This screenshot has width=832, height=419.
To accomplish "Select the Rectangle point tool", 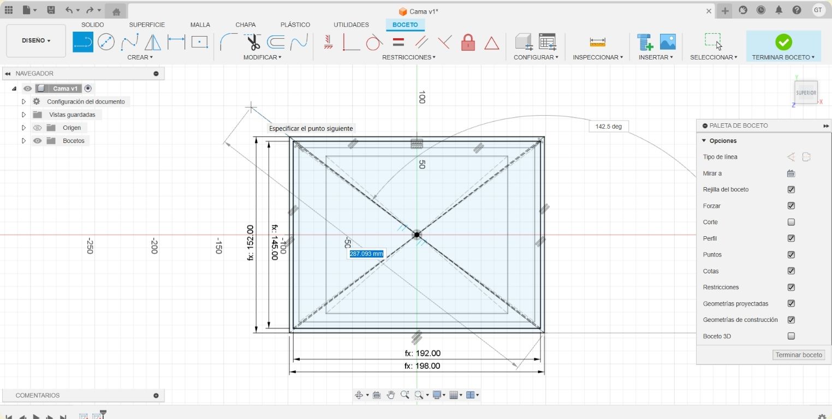I will pyautogui.click(x=199, y=42).
